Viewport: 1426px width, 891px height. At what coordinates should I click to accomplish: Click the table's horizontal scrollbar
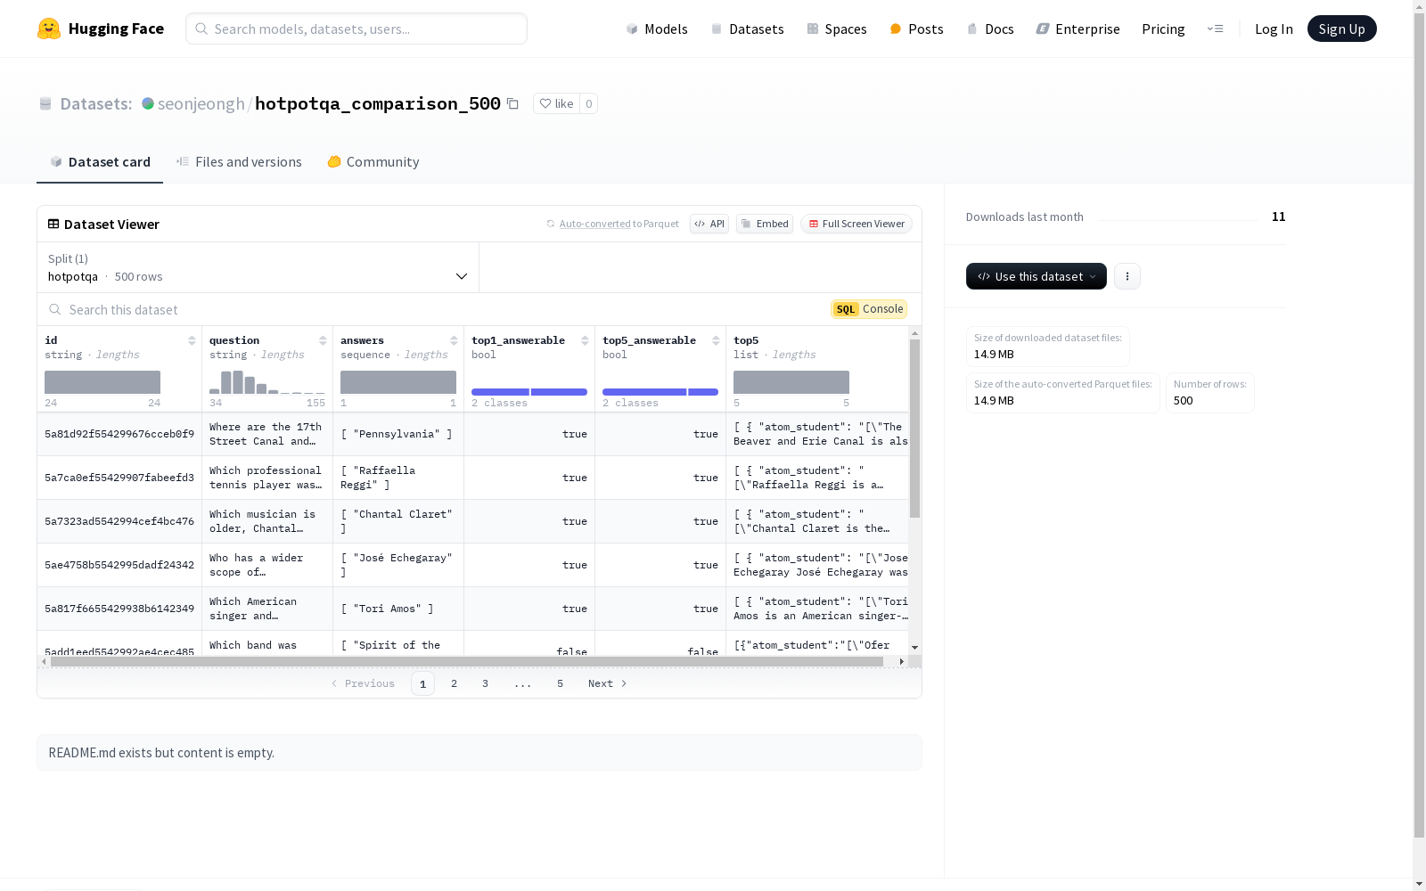(467, 661)
